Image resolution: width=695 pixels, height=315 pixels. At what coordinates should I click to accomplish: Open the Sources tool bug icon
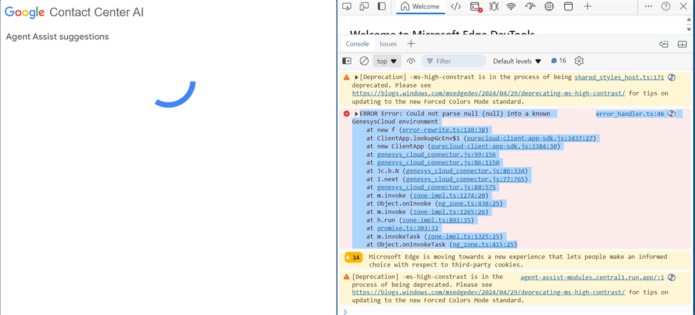pyautogui.click(x=493, y=6)
